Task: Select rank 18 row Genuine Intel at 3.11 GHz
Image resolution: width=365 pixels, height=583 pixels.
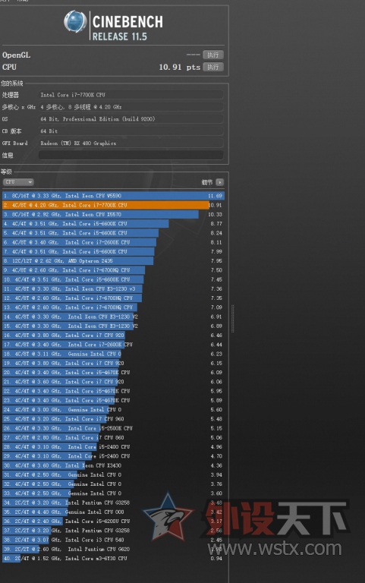Action: (113, 354)
